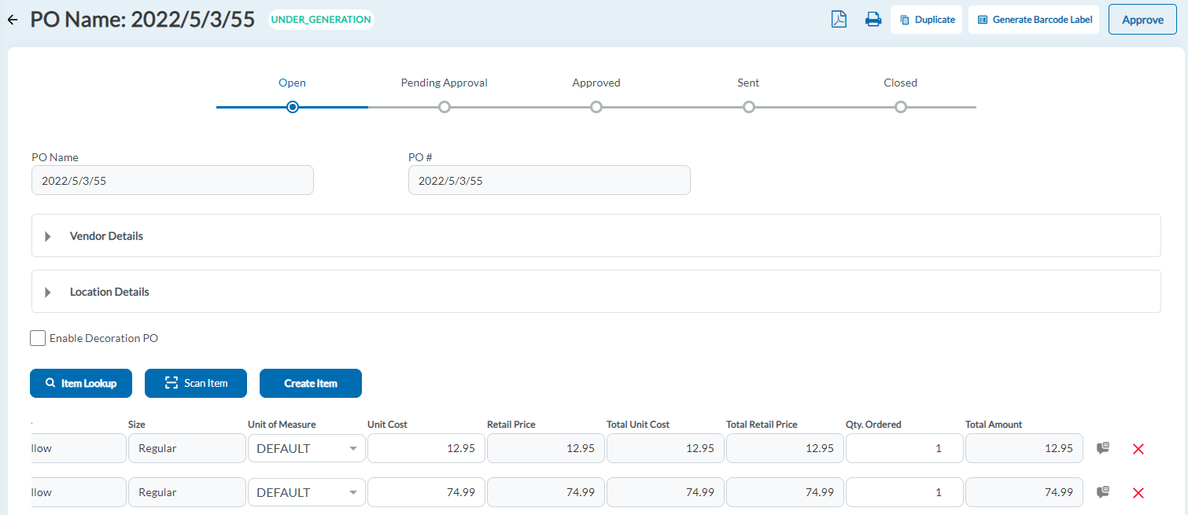Open Item Lookup to search for products
Image resolution: width=1188 pixels, height=515 pixels.
point(80,383)
